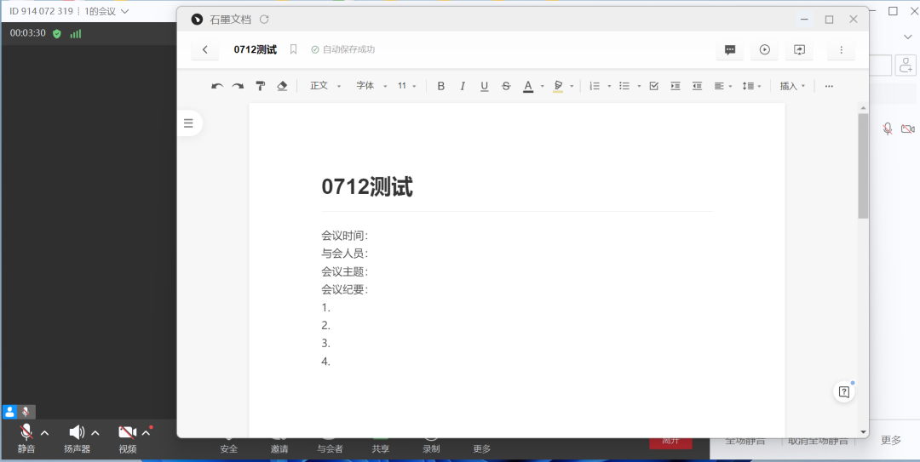This screenshot has width=920, height=462.
Task: Open text alignment options
Action: coord(723,86)
